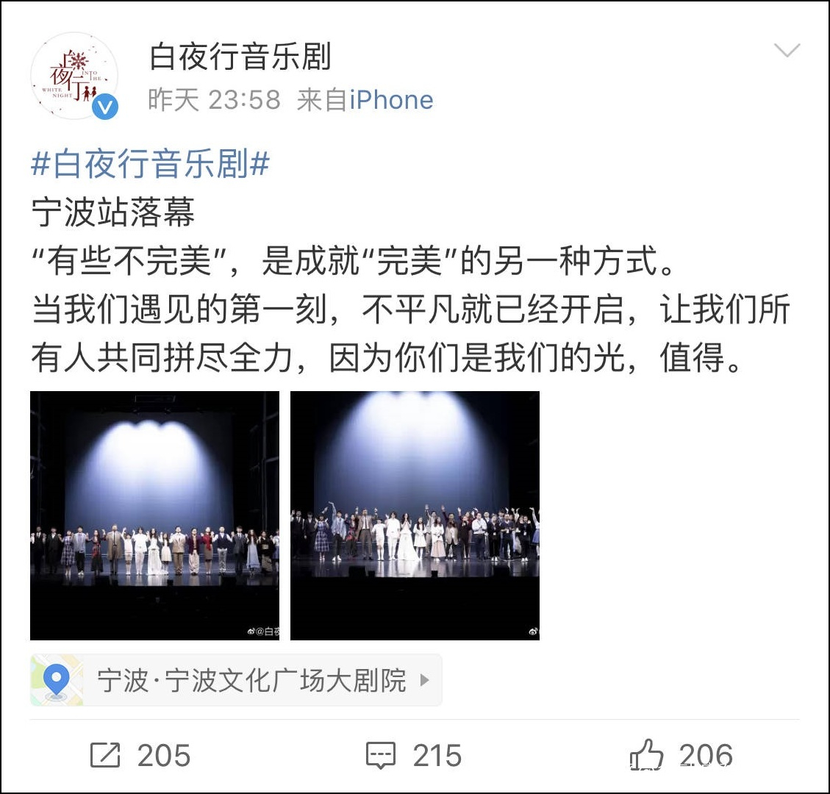Viewport: 830px width, 794px height.
Task: Open the 白夜行音乐剧 profile avatar
Action: pos(75,76)
